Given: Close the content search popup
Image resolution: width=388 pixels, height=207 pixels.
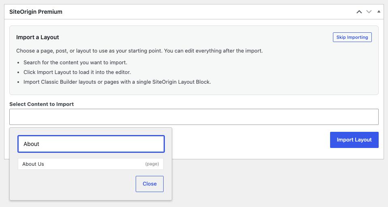Looking at the screenshot, I should point(149,184).
